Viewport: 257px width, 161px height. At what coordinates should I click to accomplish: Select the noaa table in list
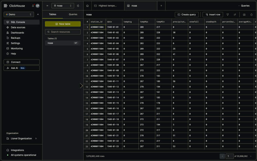tap(63, 43)
